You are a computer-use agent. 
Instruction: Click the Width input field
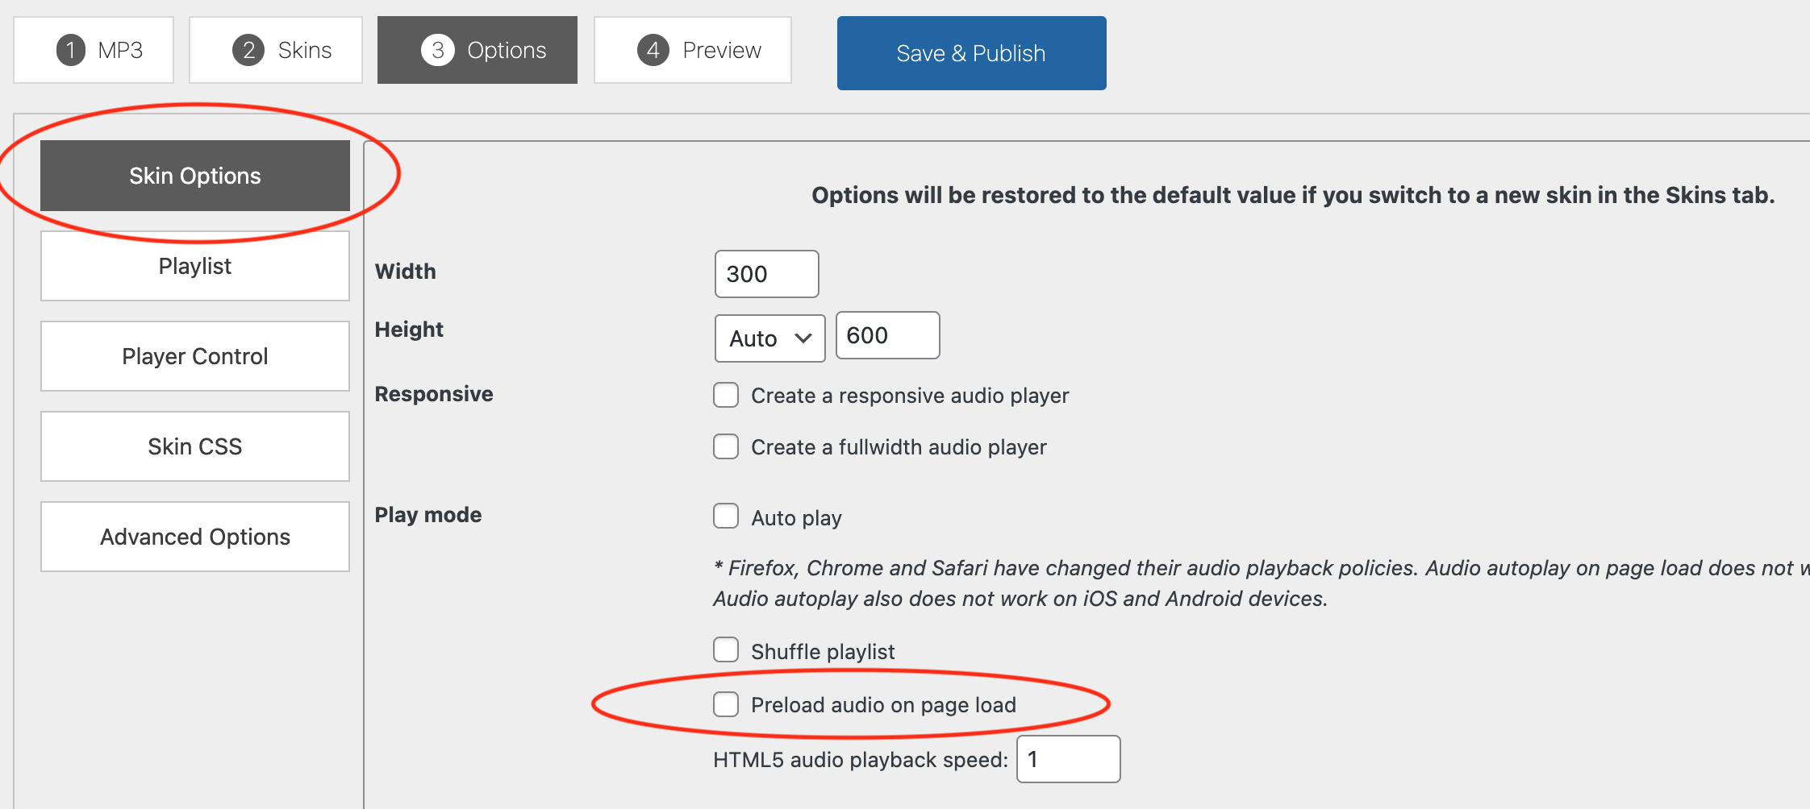point(766,274)
